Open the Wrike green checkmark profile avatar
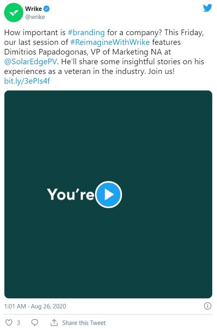 14,13
